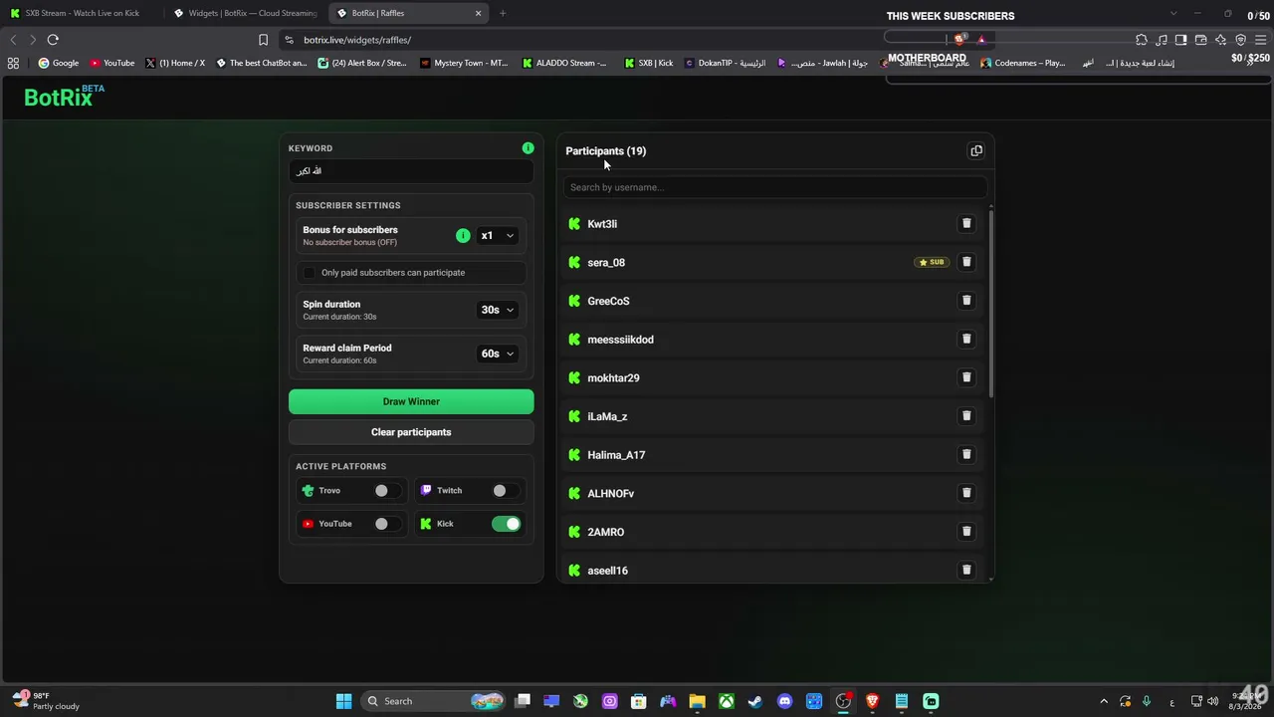This screenshot has height=717, width=1274.
Task: Open Codenames bookmark
Action: 1023,63
